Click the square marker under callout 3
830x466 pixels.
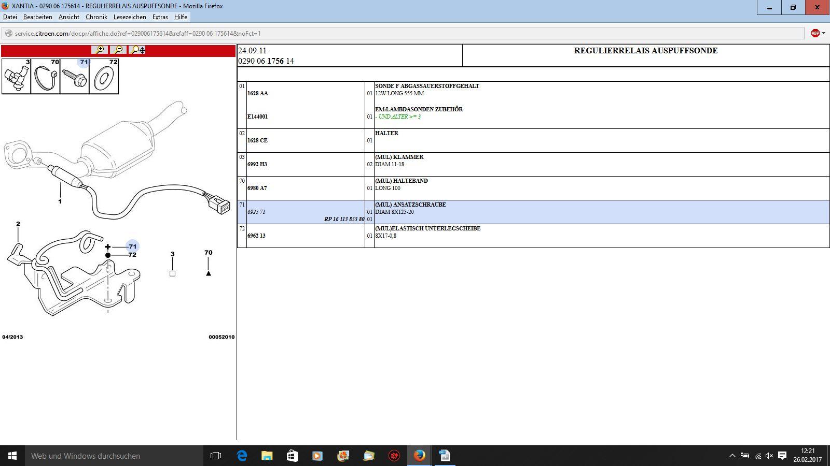[x=172, y=273]
